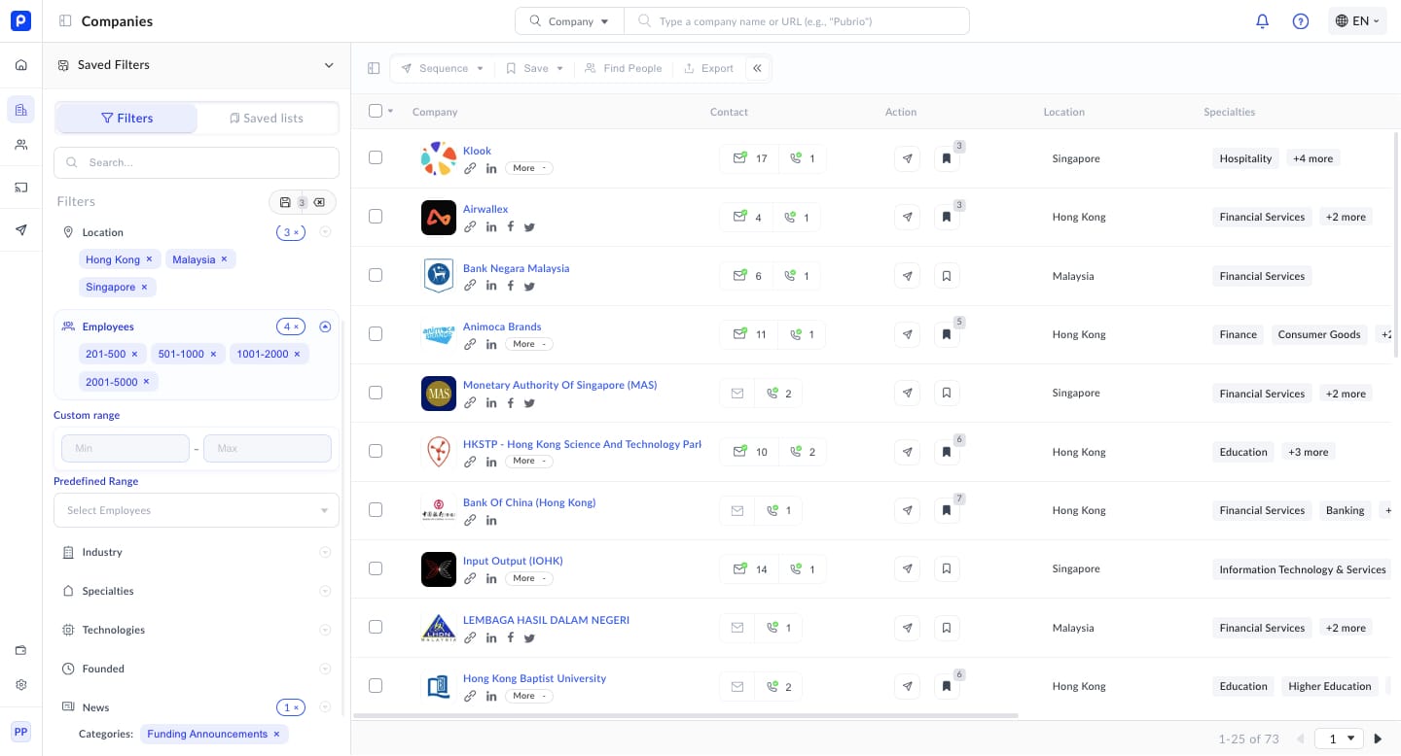Viewport: 1401px width, 756px height.
Task: Clear all filters icon next to Filters heading
Action: pos(319,202)
